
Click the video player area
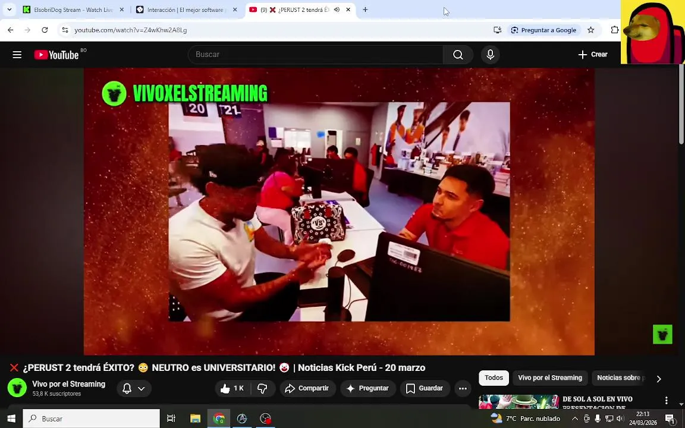pyautogui.click(x=339, y=212)
